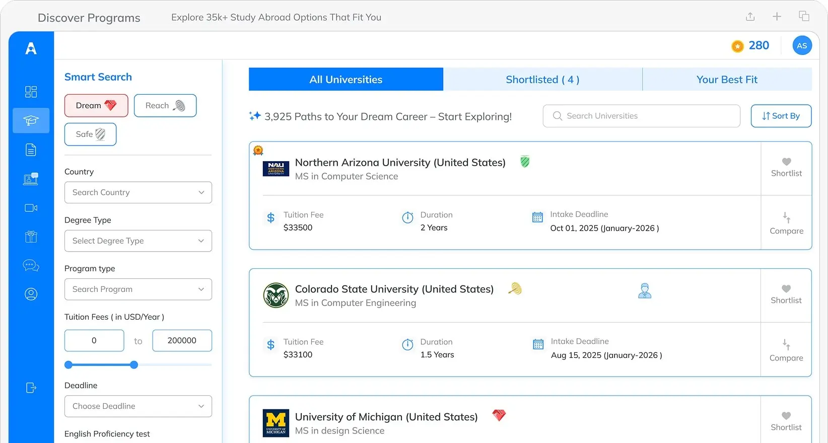828x443 pixels.
Task: Click the share upload icon in top bar
Action: click(x=750, y=17)
